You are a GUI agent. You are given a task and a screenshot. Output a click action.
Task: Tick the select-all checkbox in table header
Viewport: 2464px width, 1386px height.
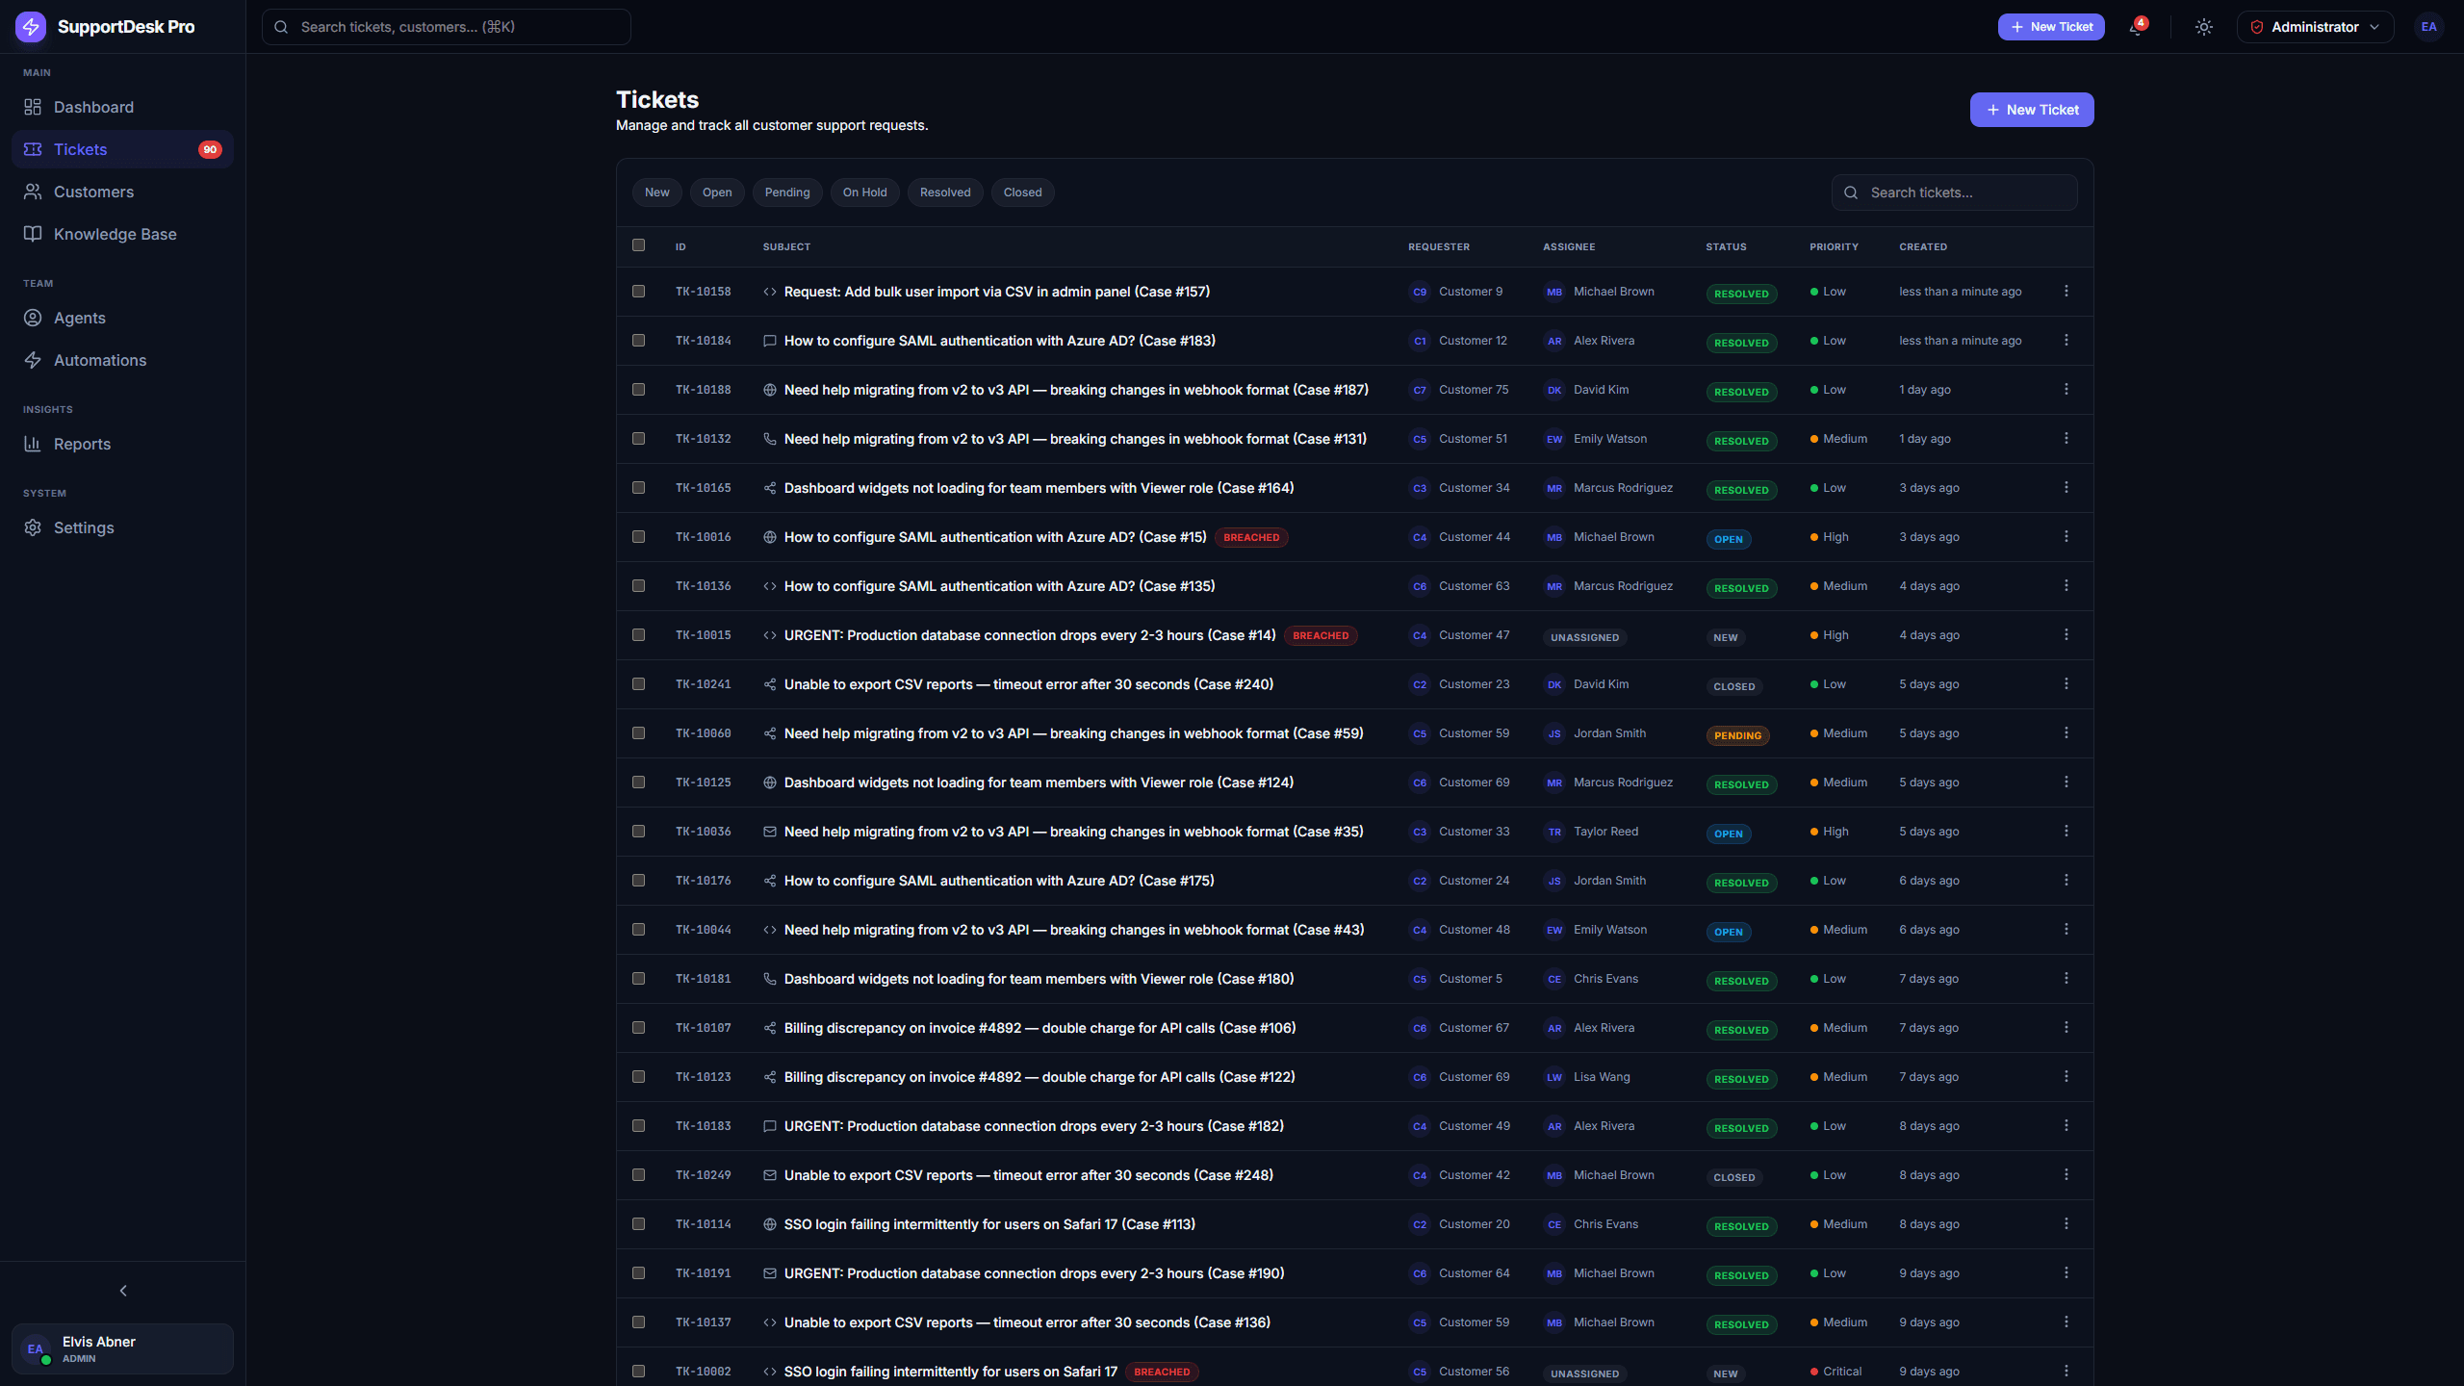pyautogui.click(x=638, y=245)
